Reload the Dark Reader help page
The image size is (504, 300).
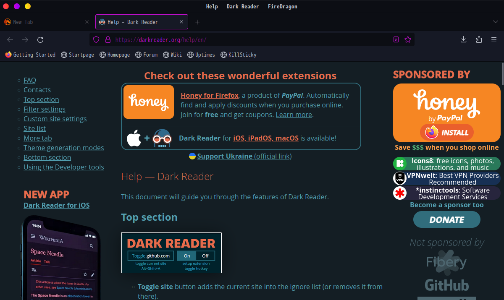pos(40,39)
